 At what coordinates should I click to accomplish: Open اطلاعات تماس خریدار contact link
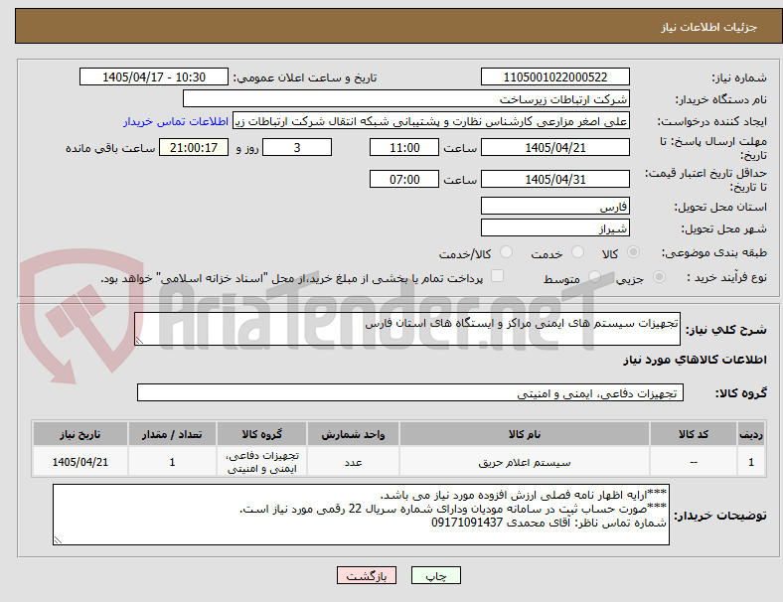point(176,121)
